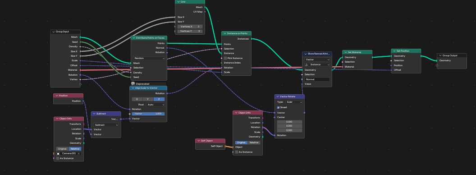Click the Self Object output socket
476x175 pixels.
(225, 146)
